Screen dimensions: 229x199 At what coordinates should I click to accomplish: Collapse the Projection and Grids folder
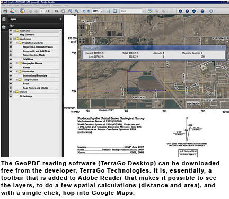click(17, 43)
